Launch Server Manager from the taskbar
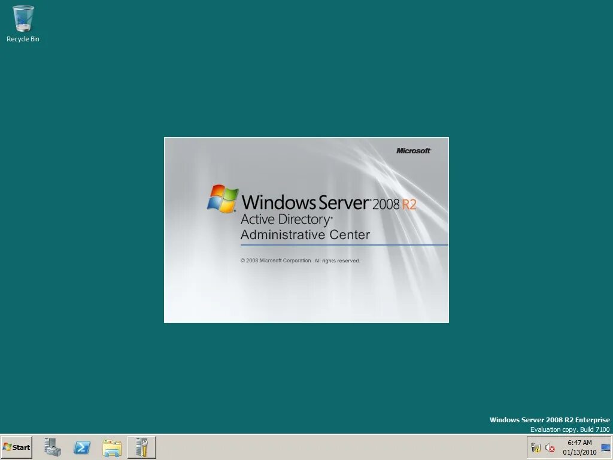The image size is (613, 460). coord(53,447)
